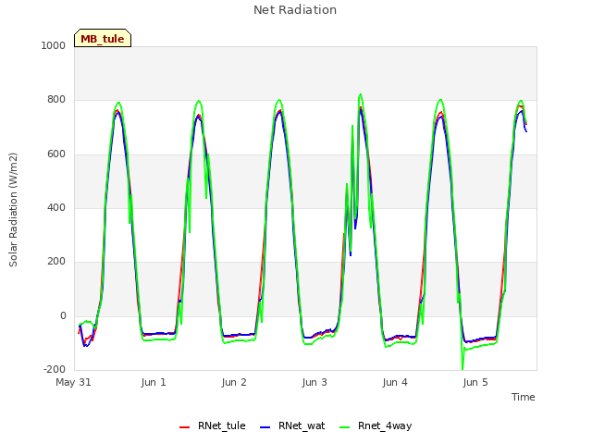Image resolution: width=592 pixels, height=444 pixels.
Task: Click the red RNet_tule legend swatch
Action: [184, 427]
